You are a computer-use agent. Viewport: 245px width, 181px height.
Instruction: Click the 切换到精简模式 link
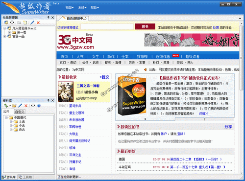(68, 27)
